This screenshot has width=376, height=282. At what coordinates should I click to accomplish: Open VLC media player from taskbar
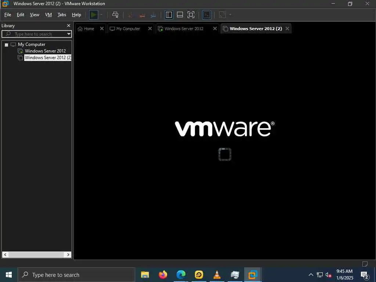coord(217,275)
